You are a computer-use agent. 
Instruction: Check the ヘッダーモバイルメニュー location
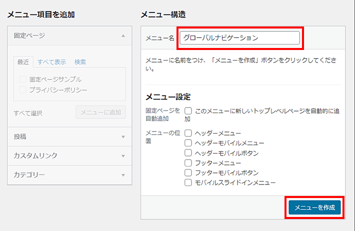coord(188,143)
